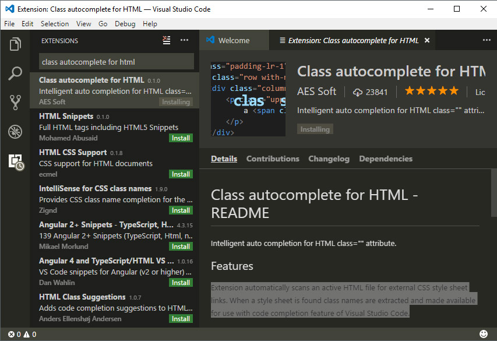Open the editor more actions ellipsis menu
The image size is (497, 341).
pos(487,40)
